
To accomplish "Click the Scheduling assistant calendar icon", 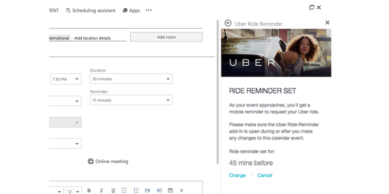I will coord(68,10).
